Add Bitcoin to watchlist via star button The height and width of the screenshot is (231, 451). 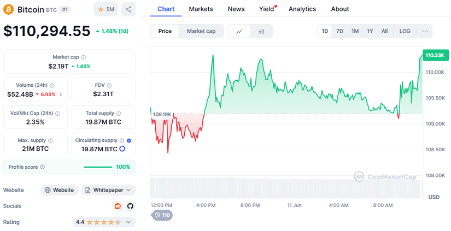point(106,9)
